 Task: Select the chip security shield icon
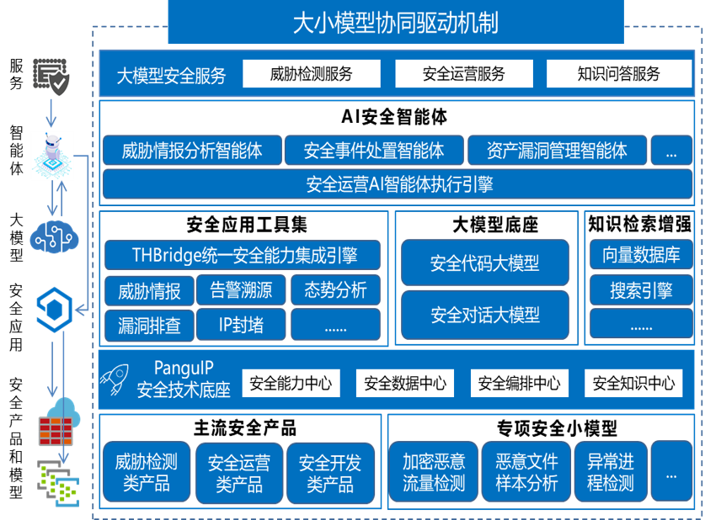pyautogui.click(x=50, y=73)
